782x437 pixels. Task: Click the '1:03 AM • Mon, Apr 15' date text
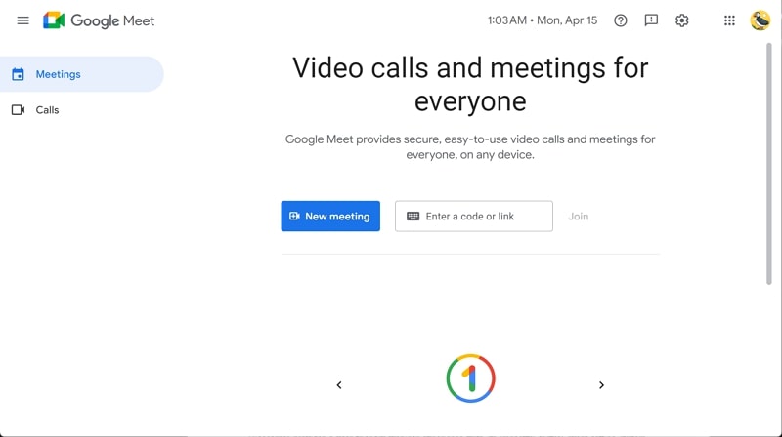click(x=543, y=20)
